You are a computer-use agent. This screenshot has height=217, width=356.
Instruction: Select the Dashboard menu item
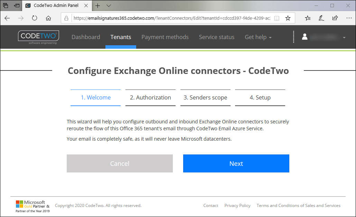pyautogui.click(x=86, y=37)
